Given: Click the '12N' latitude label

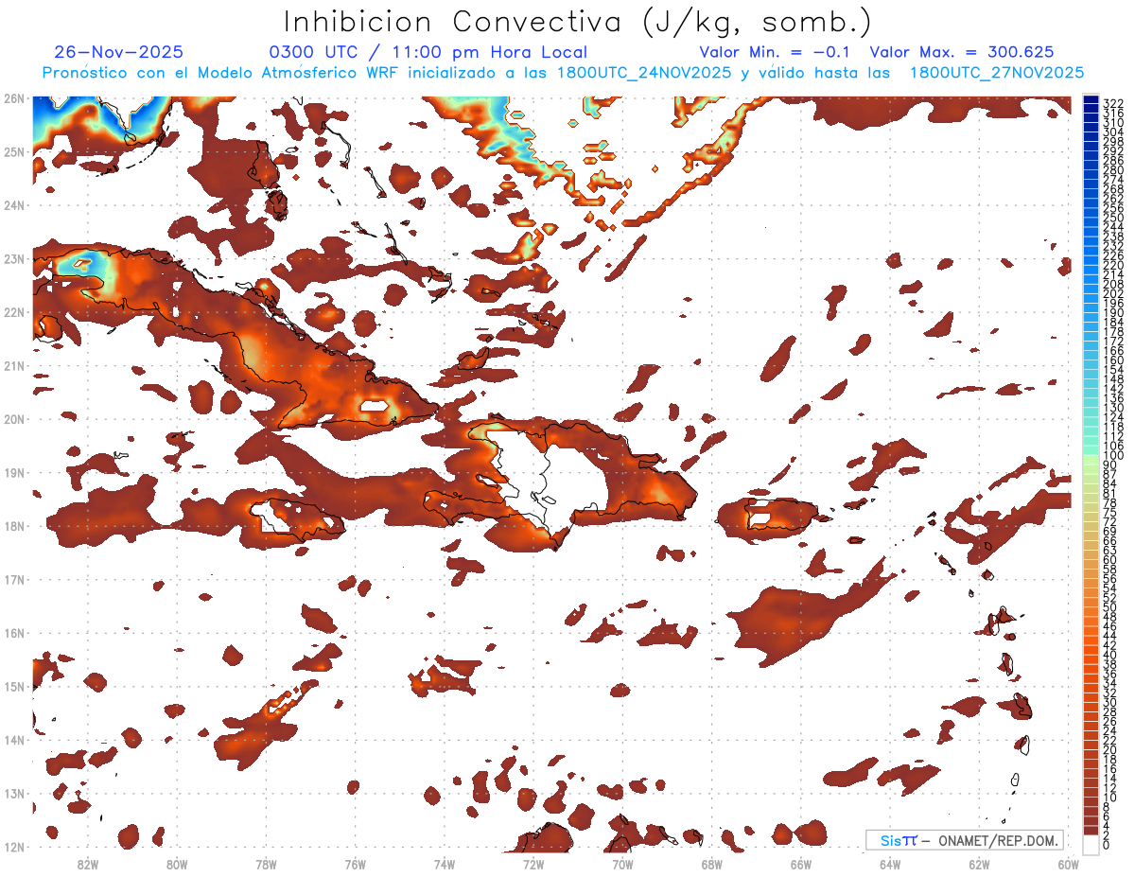Looking at the screenshot, I should click(x=13, y=847).
